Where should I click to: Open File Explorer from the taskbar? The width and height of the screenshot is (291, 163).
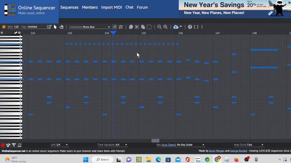(149, 159)
